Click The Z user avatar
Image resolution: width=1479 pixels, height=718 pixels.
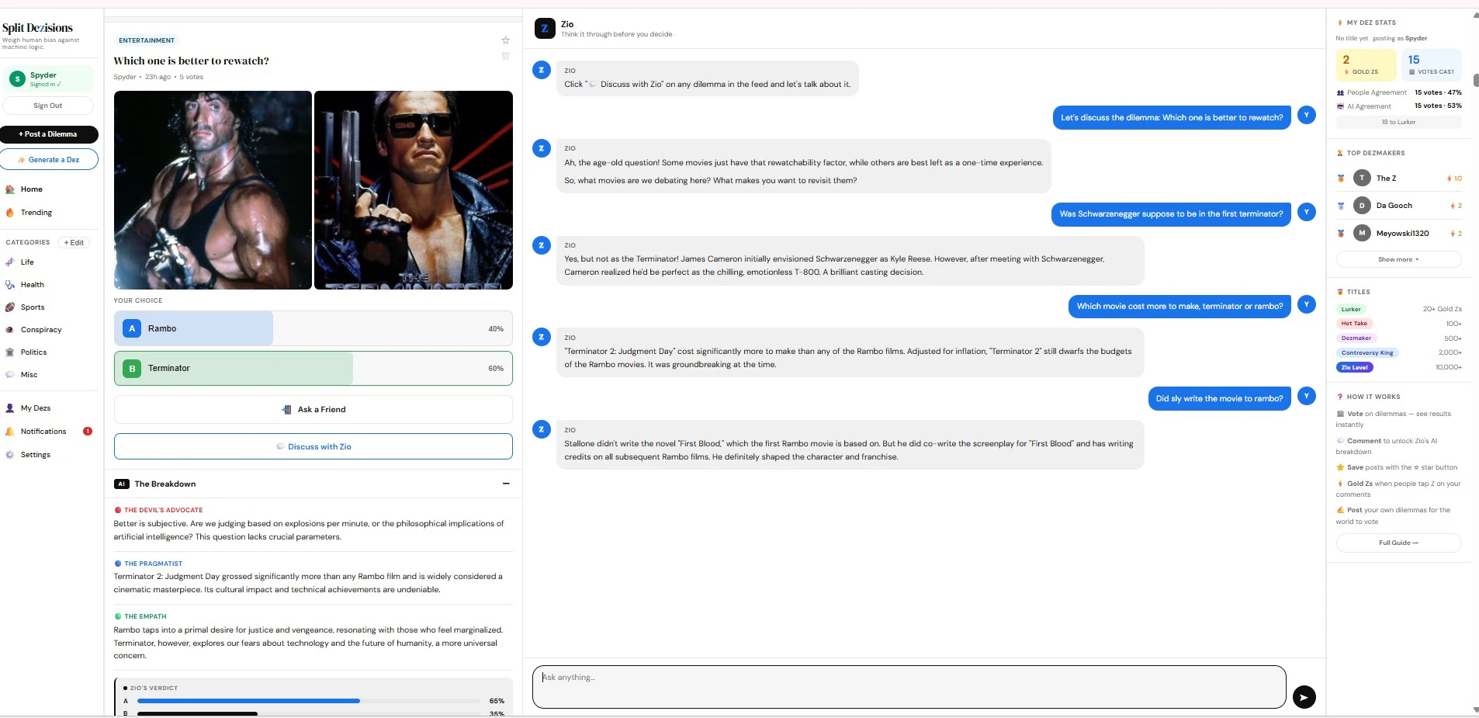1362,179
